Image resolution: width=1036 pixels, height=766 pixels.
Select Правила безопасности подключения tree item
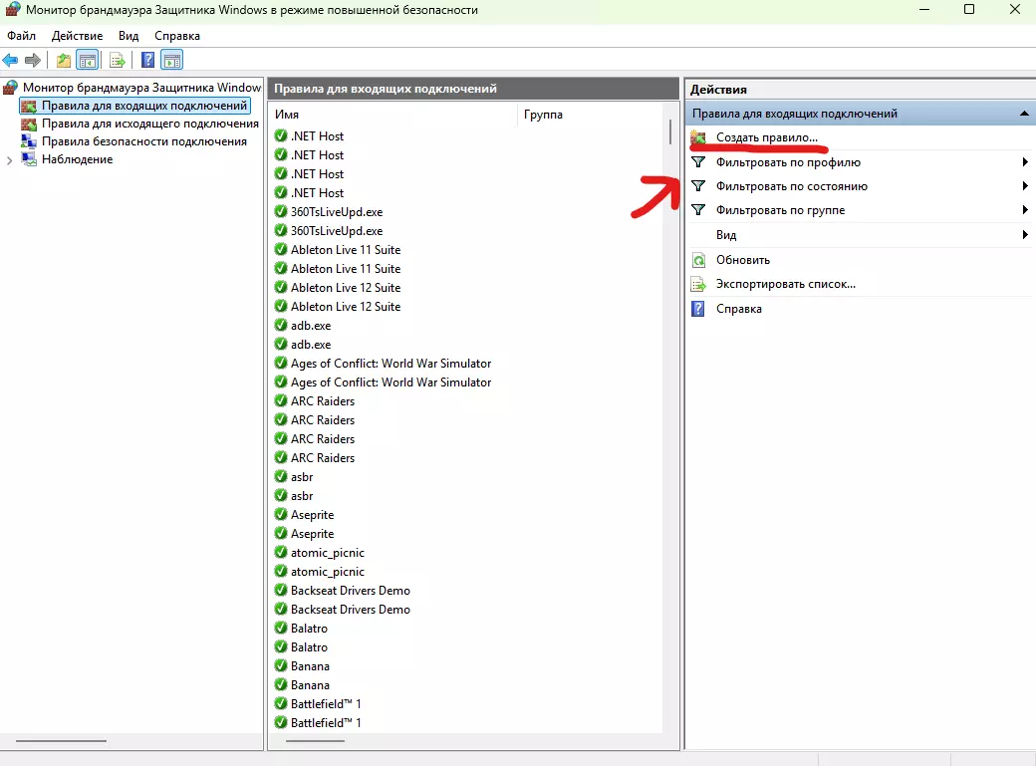tap(144, 141)
